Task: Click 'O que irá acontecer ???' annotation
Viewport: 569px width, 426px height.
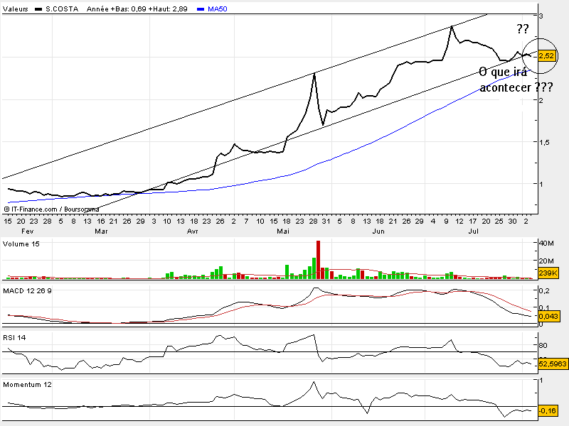Action: coord(516,80)
